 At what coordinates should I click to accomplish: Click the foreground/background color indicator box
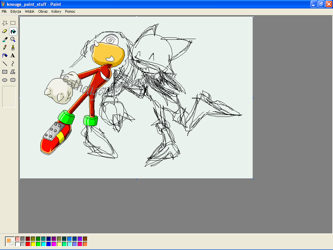point(10,242)
